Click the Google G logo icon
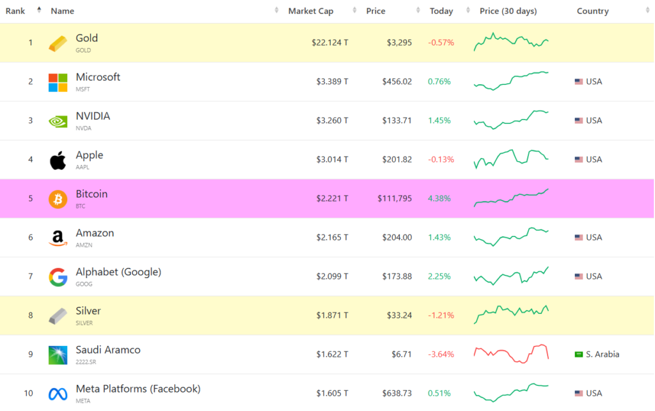Viewport: 655px width, 411px height. pyautogui.click(x=58, y=277)
